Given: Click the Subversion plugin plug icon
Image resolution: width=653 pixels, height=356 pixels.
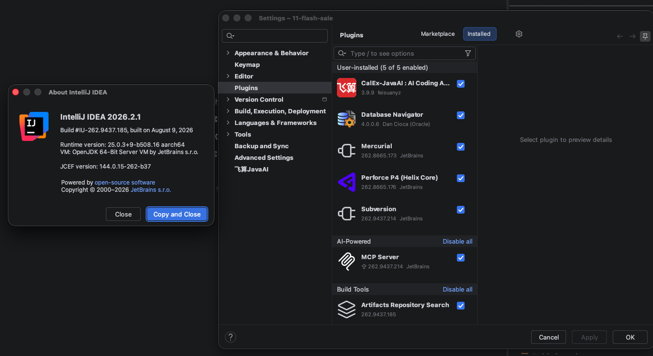Looking at the screenshot, I should pos(346,213).
